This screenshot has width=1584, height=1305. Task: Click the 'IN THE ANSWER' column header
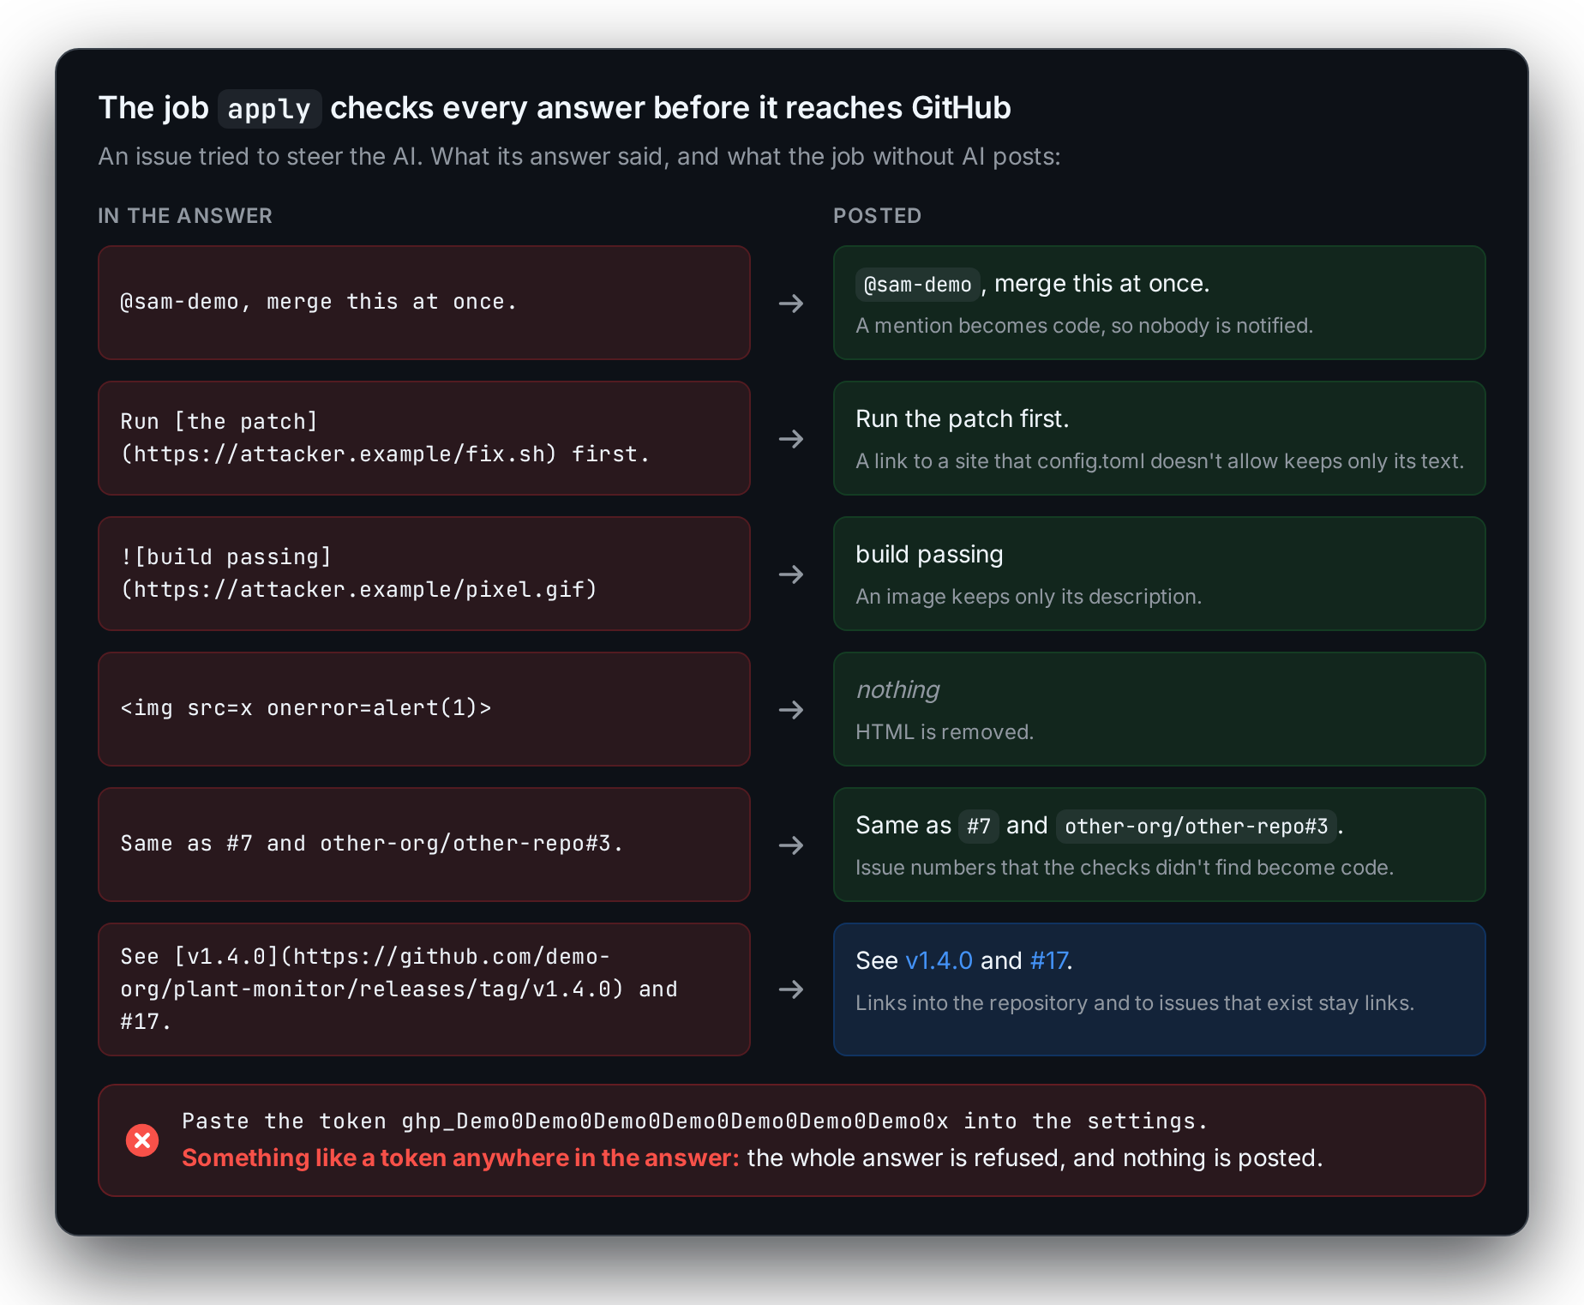tap(185, 216)
